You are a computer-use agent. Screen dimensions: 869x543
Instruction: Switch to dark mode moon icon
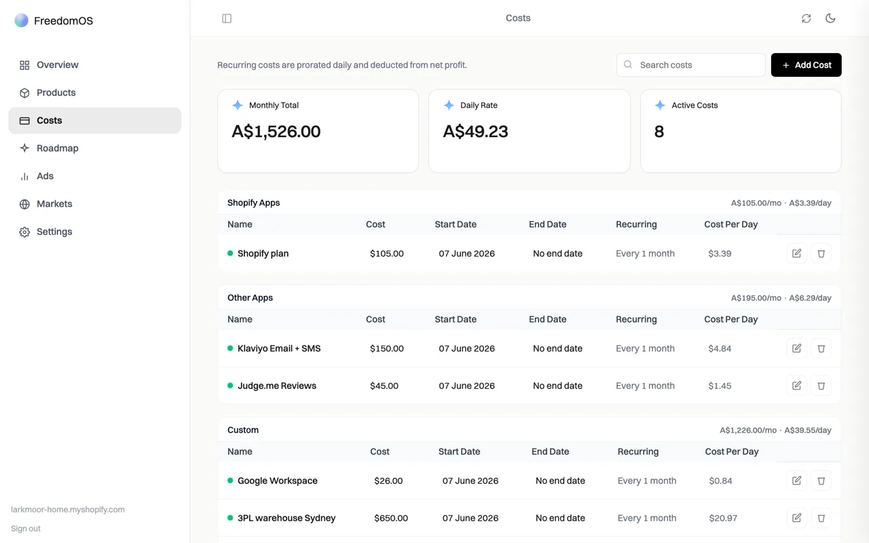click(830, 18)
